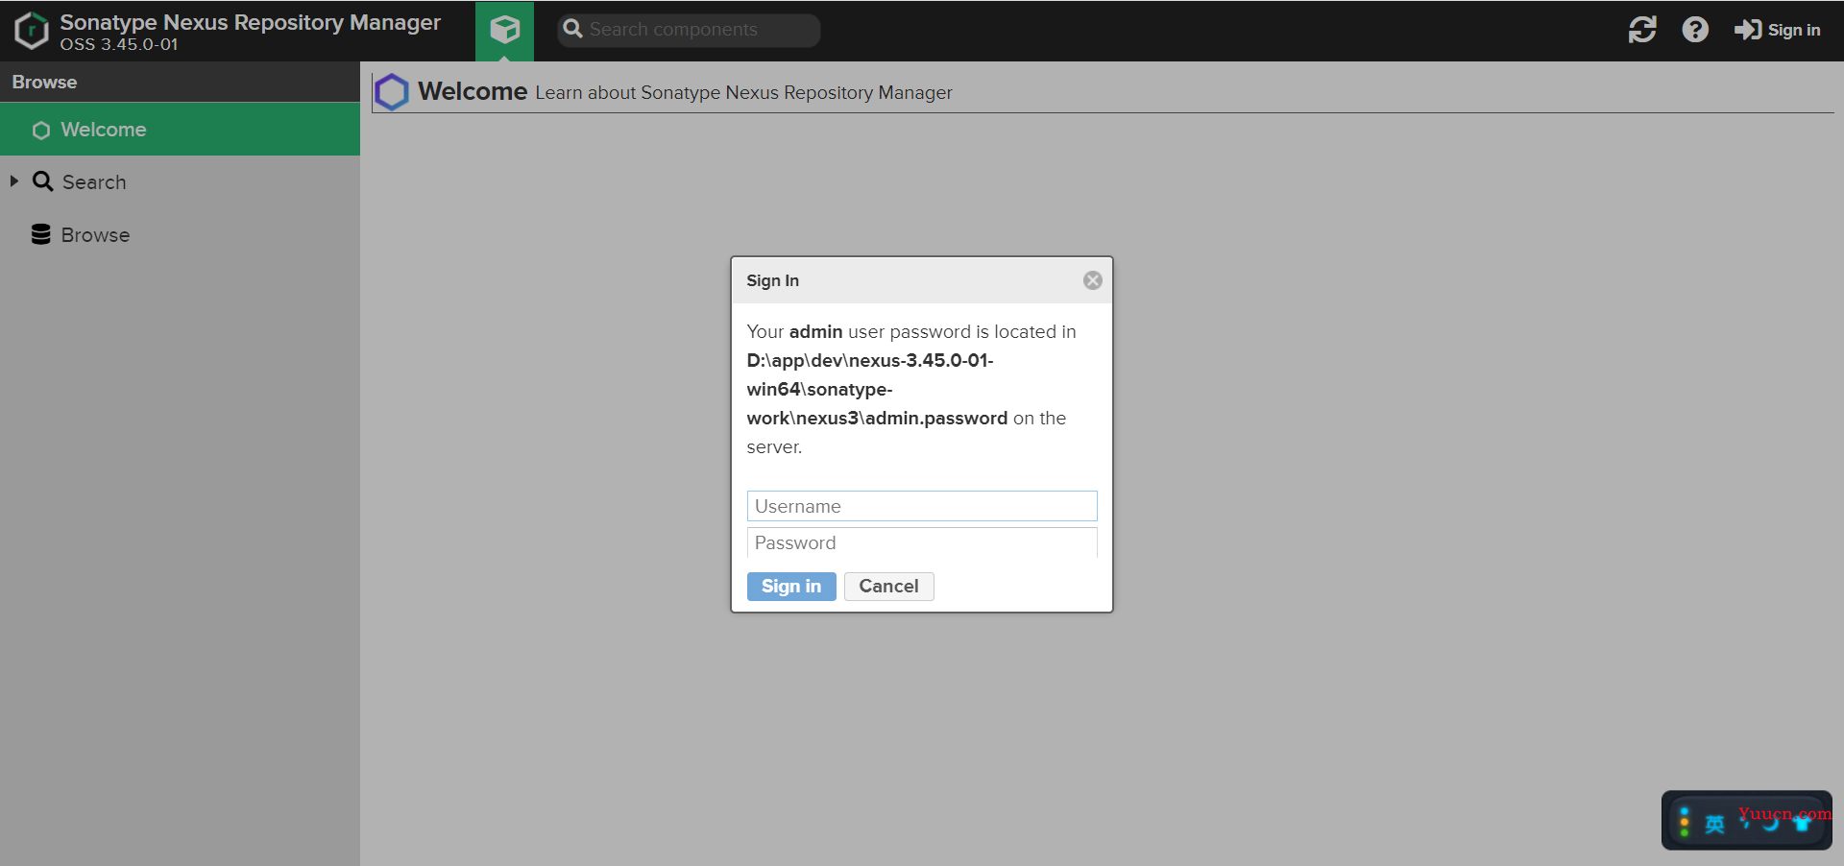Click the refresh icon in the header
Viewport: 1844px width, 866px height.
[1642, 30]
